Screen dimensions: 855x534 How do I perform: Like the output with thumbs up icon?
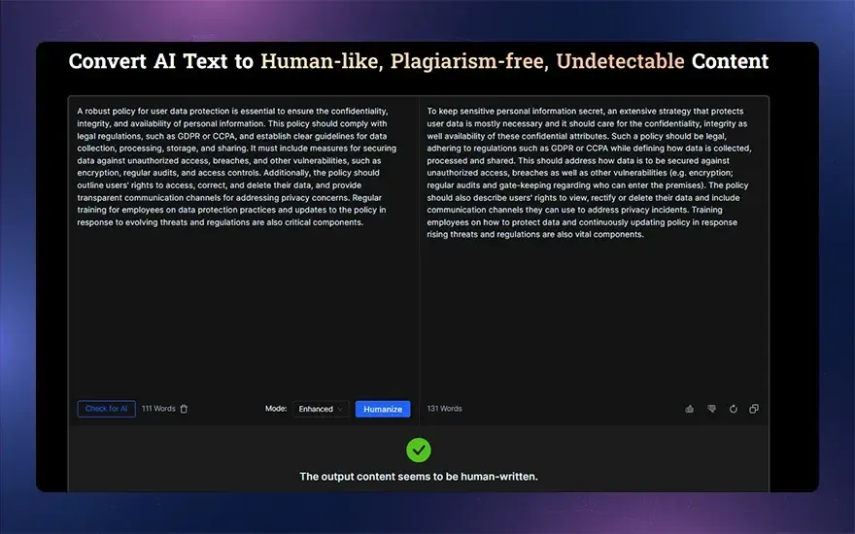click(x=690, y=409)
